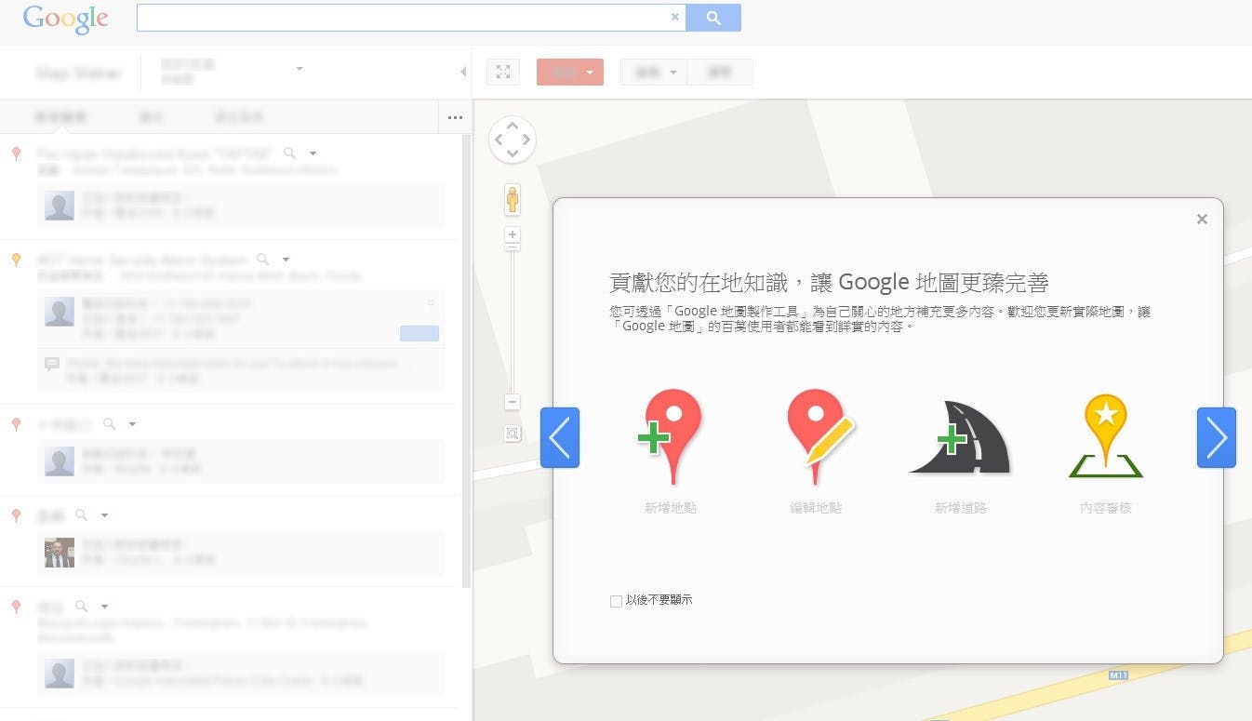The height and width of the screenshot is (721, 1252).
Task: Click the left panel vertical scrollbar
Action: point(467,361)
